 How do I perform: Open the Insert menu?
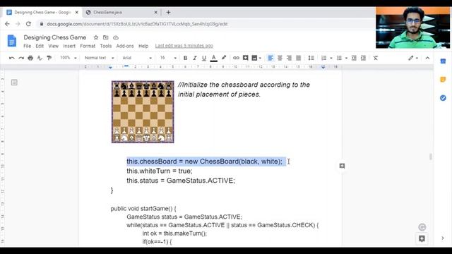coord(69,46)
